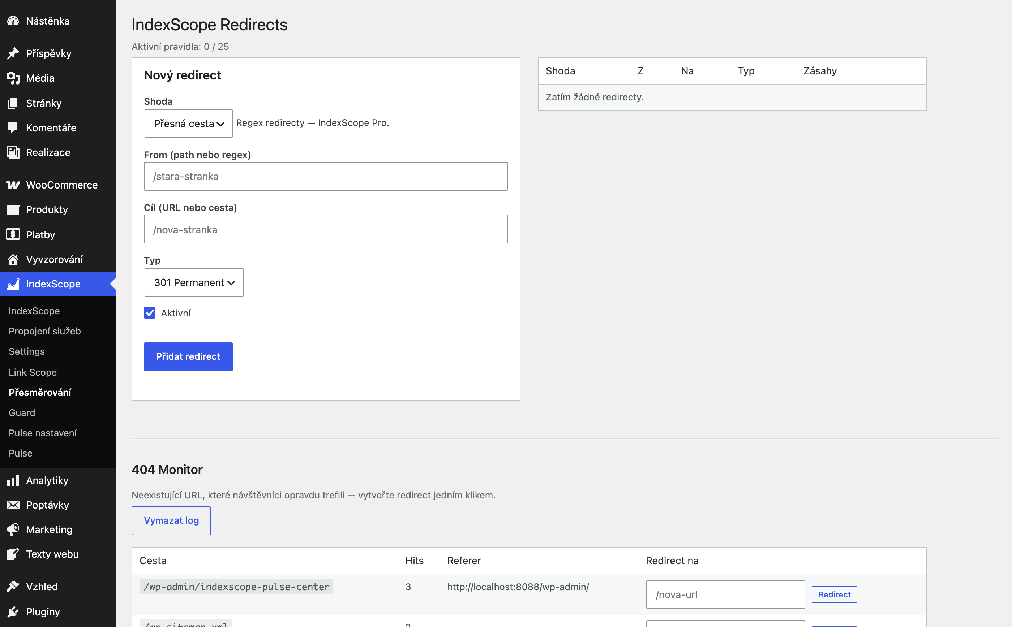Open the Typ '301 Permanent' dropdown
Screen dimensions: 1012x627
[x=194, y=282]
